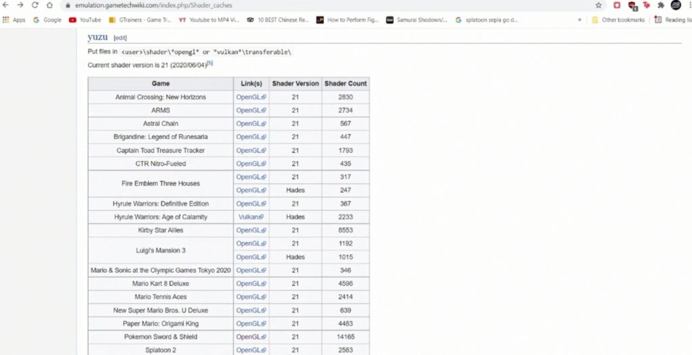The width and height of the screenshot is (692, 355).
Task: Open footnote reference 5
Action: click(x=211, y=63)
